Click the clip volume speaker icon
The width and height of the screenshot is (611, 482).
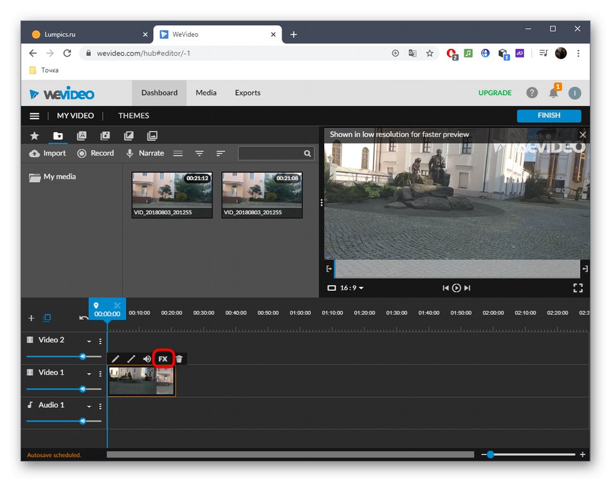tap(147, 359)
